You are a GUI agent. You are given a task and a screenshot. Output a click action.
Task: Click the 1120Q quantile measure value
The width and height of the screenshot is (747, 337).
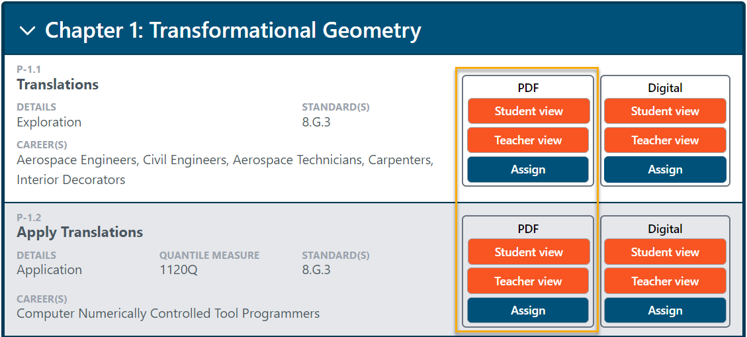(x=179, y=270)
